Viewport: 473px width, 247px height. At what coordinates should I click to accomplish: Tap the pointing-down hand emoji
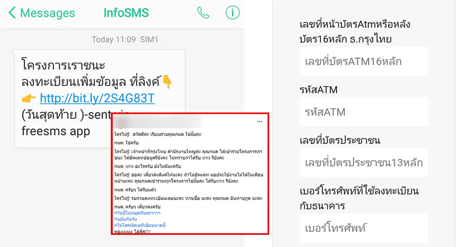pyautogui.click(x=168, y=82)
